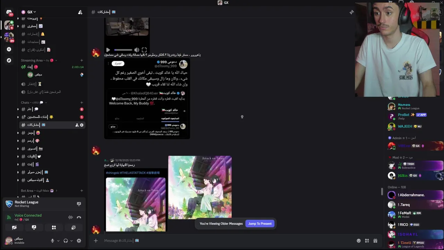Open User Settings gear icon
Viewport: 444px width, 250px height.
pyautogui.click(x=79, y=241)
